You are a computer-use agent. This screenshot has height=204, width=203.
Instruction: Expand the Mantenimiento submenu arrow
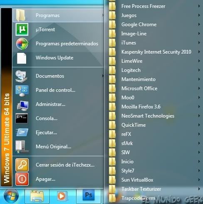click(x=199, y=79)
